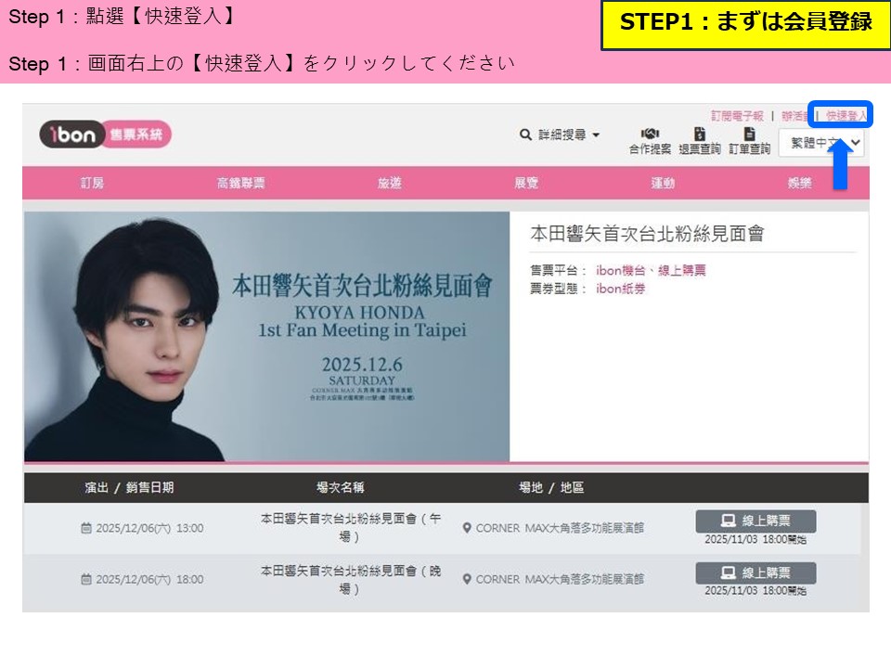Open 訂單查詢 document icon

point(750,134)
